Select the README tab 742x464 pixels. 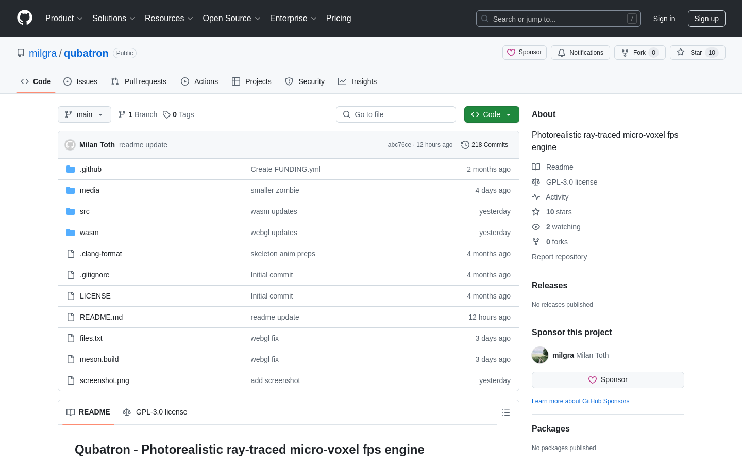pyautogui.click(x=88, y=412)
